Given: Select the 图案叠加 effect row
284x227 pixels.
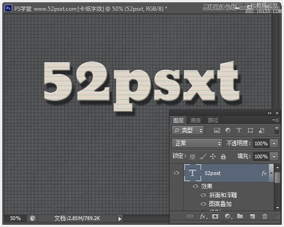Looking at the screenshot, I should point(228,204).
